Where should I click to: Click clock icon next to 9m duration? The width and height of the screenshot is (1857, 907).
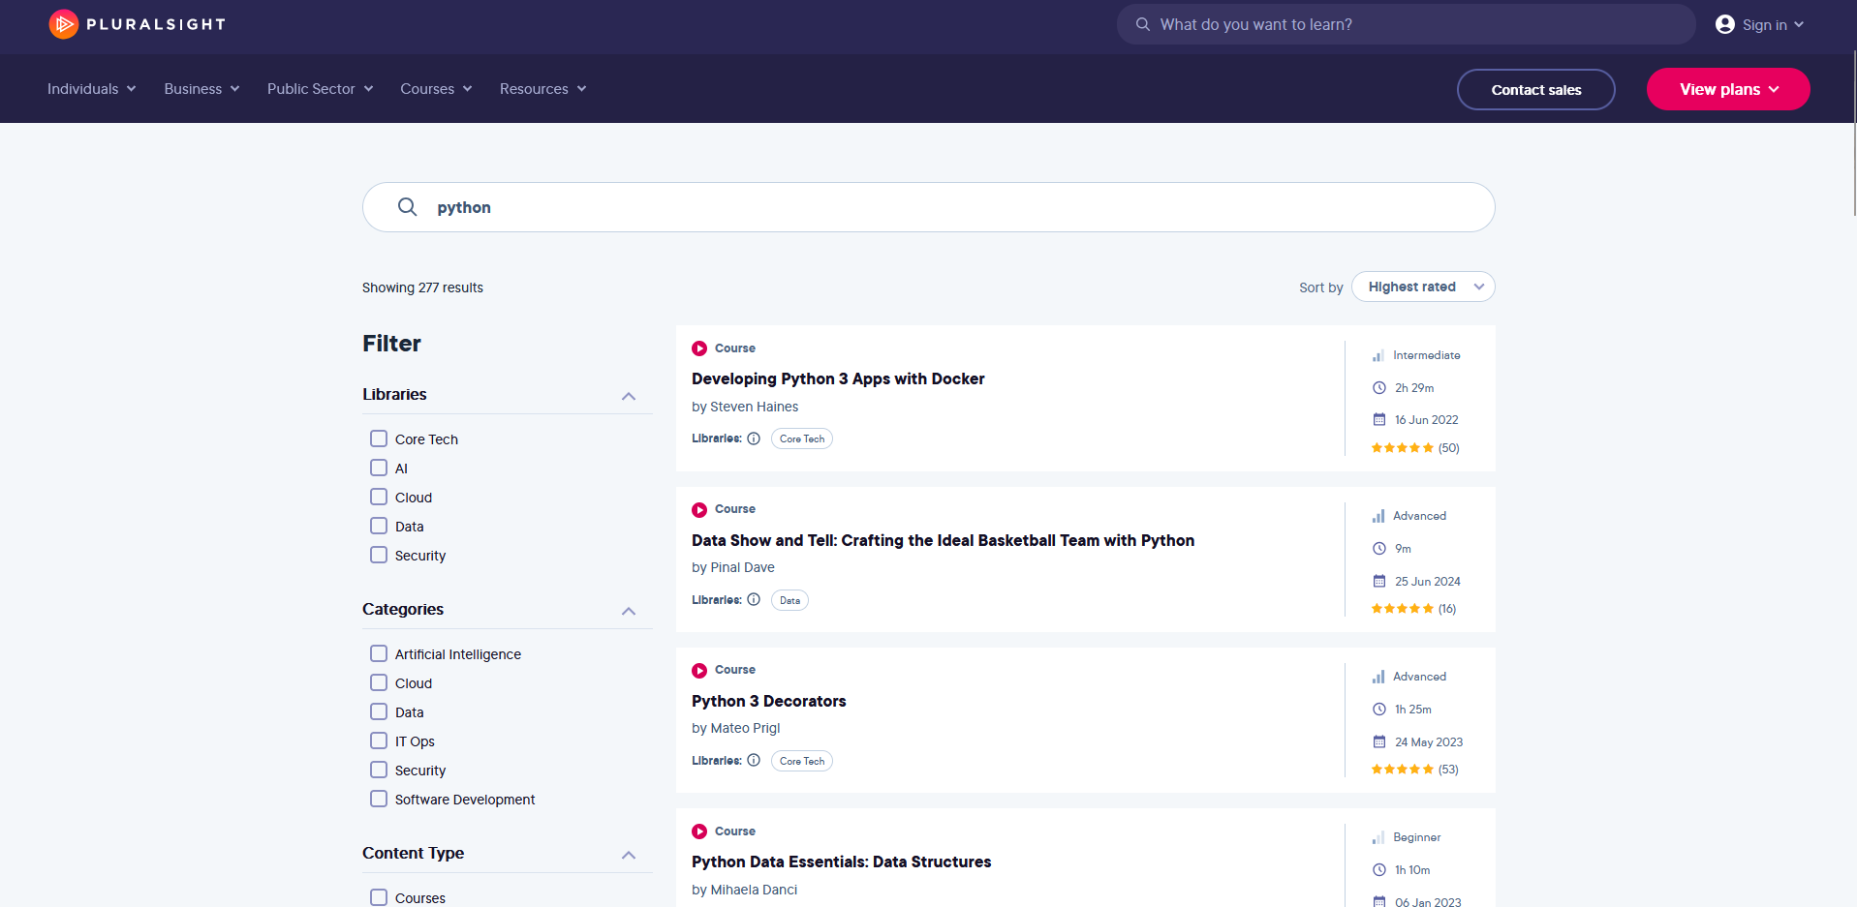(1379, 549)
